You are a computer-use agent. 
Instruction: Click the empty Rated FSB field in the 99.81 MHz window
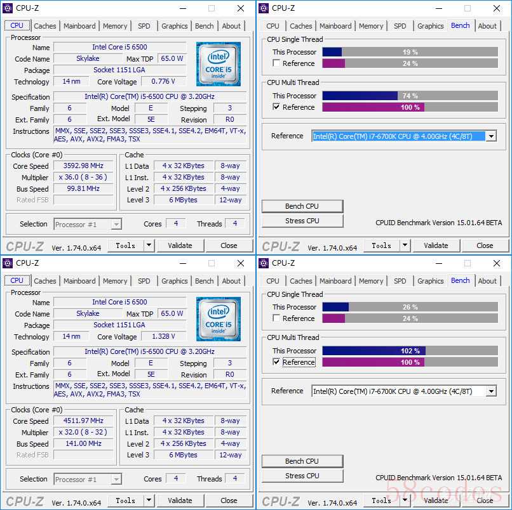[84, 200]
